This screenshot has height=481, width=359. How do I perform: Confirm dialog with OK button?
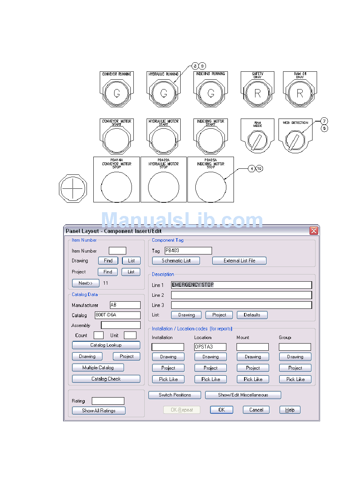[221, 410]
